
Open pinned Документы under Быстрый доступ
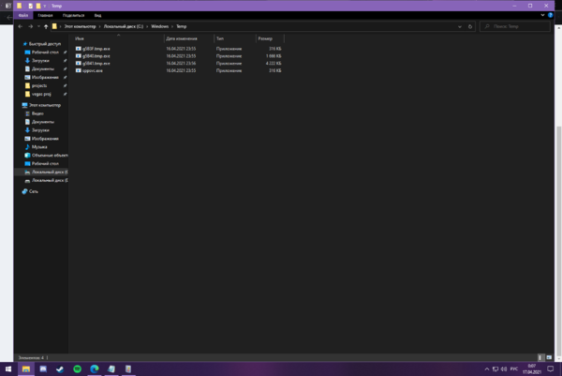[43, 68]
